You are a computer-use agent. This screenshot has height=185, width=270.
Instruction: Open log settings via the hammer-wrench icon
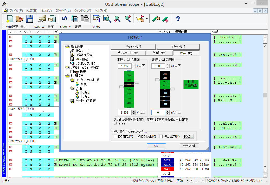pyautogui.click(x=97, y=19)
